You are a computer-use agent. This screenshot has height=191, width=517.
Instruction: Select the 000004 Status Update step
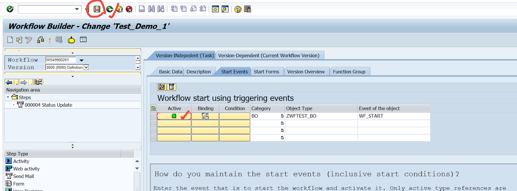[48, 105]
